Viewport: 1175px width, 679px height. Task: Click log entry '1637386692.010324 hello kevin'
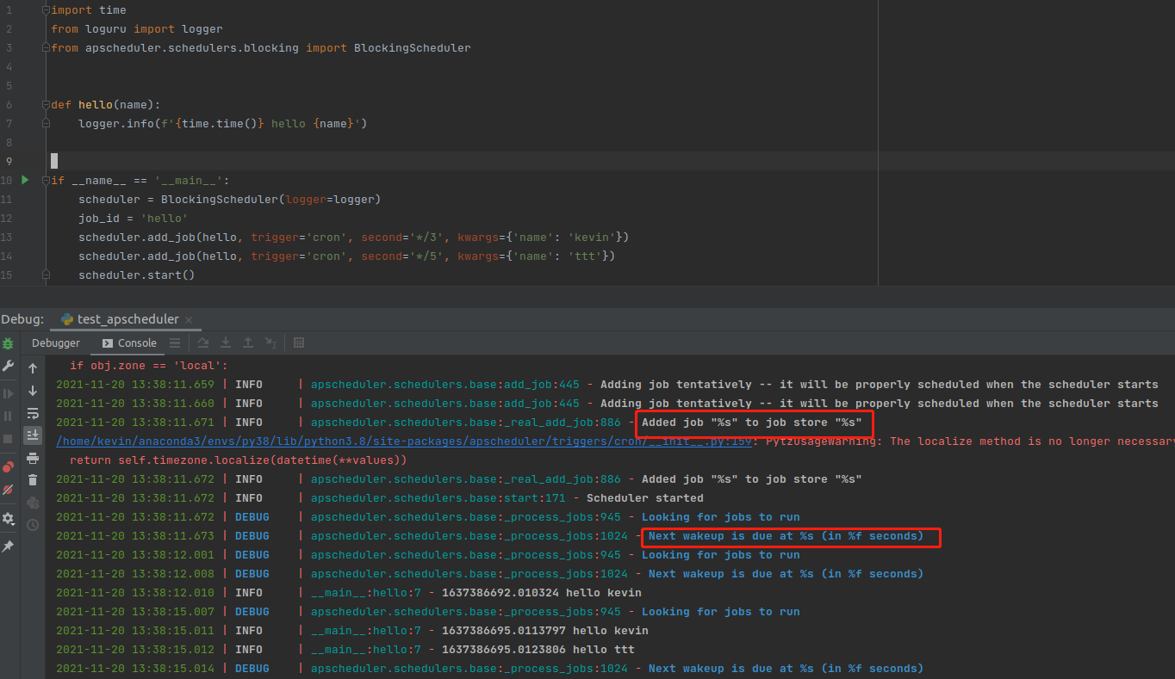pyautogui.click(x=542, y=593)
